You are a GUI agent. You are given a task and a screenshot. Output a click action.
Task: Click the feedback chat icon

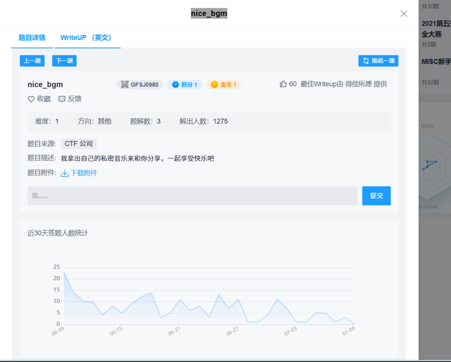point(62,99)
